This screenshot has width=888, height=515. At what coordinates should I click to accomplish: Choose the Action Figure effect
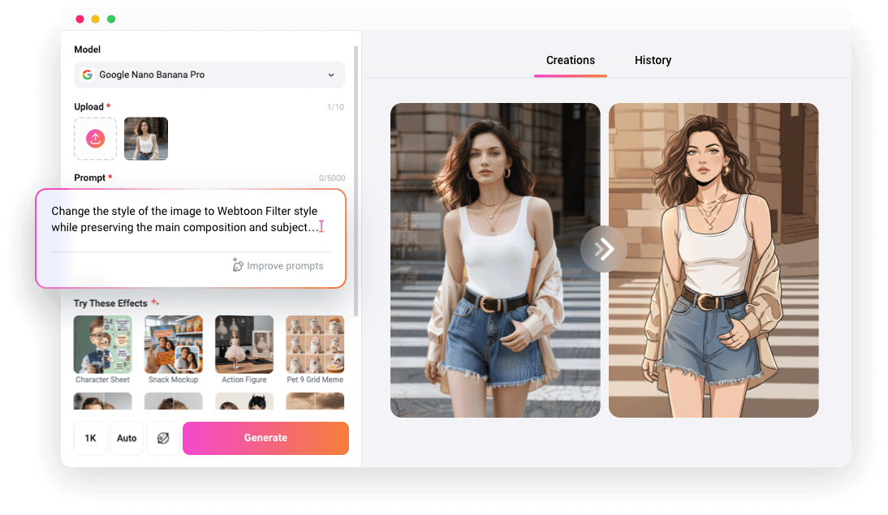[x=244, y=350]
